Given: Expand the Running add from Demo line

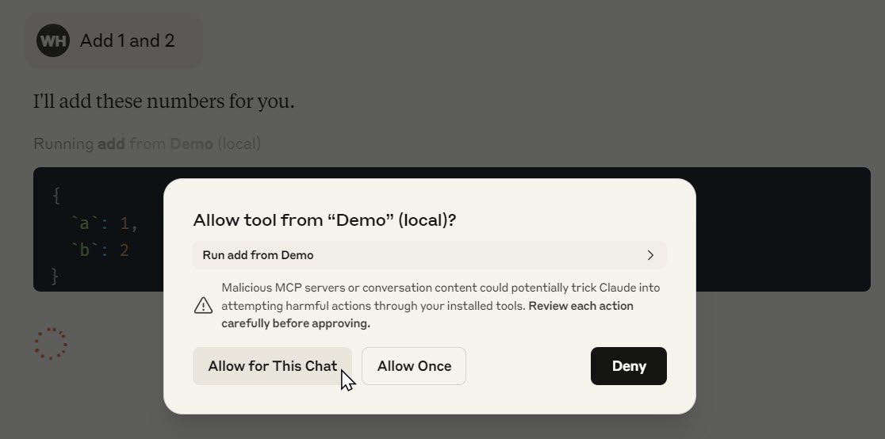Looking at the screenshot, I should pyautogui.click(x=147, y=144).
